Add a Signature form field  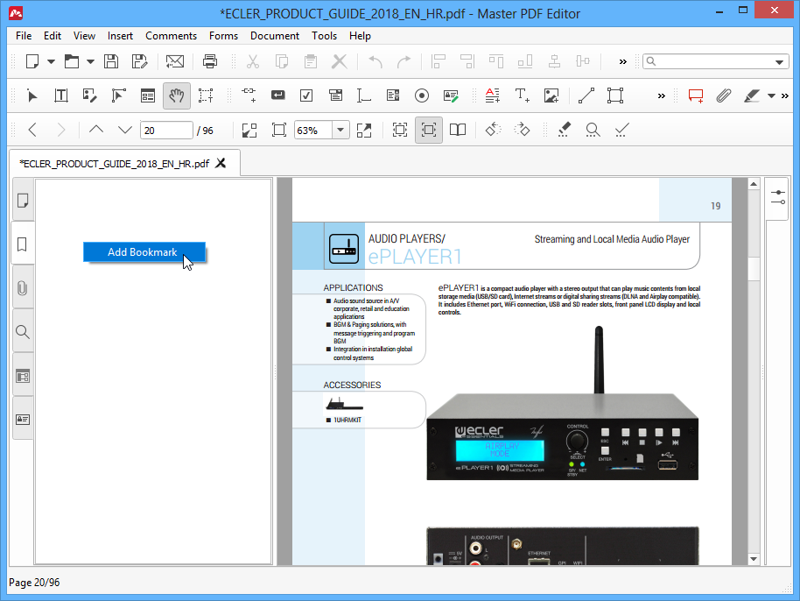click(x=451, y=96)
